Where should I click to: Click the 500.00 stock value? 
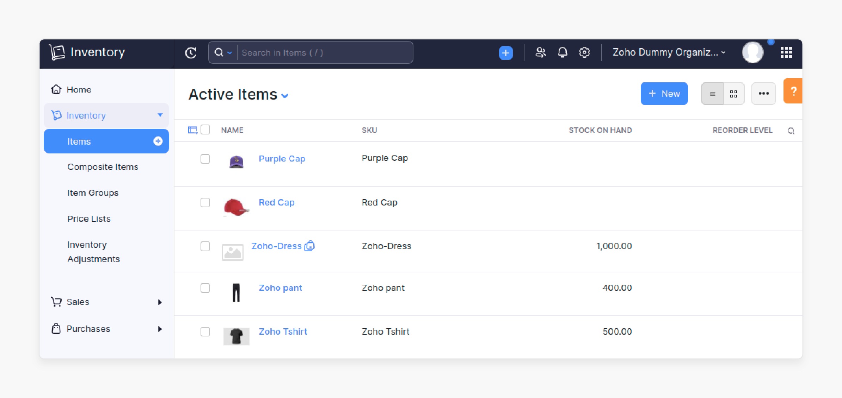click(x=617, y=331)
